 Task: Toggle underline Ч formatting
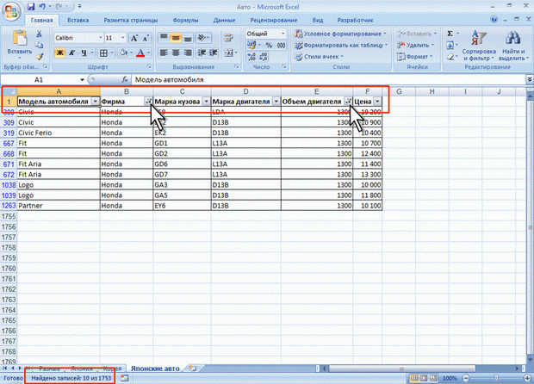(84, 53)
